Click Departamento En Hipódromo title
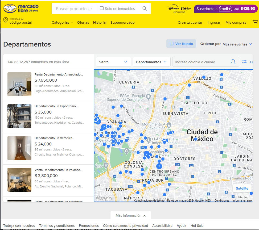 click(x=57, y=106)
